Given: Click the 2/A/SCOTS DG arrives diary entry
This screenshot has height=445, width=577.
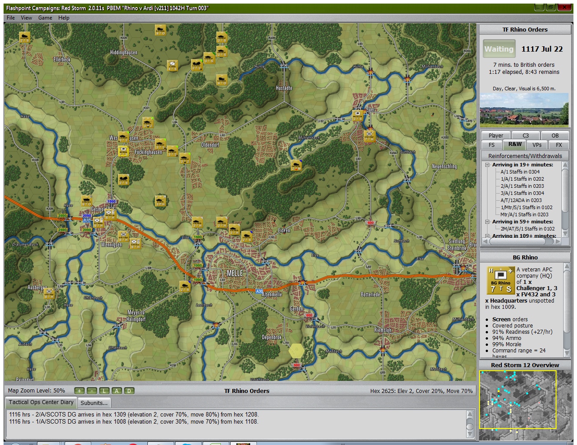Looking at the screenshot, I should point(134,414).
